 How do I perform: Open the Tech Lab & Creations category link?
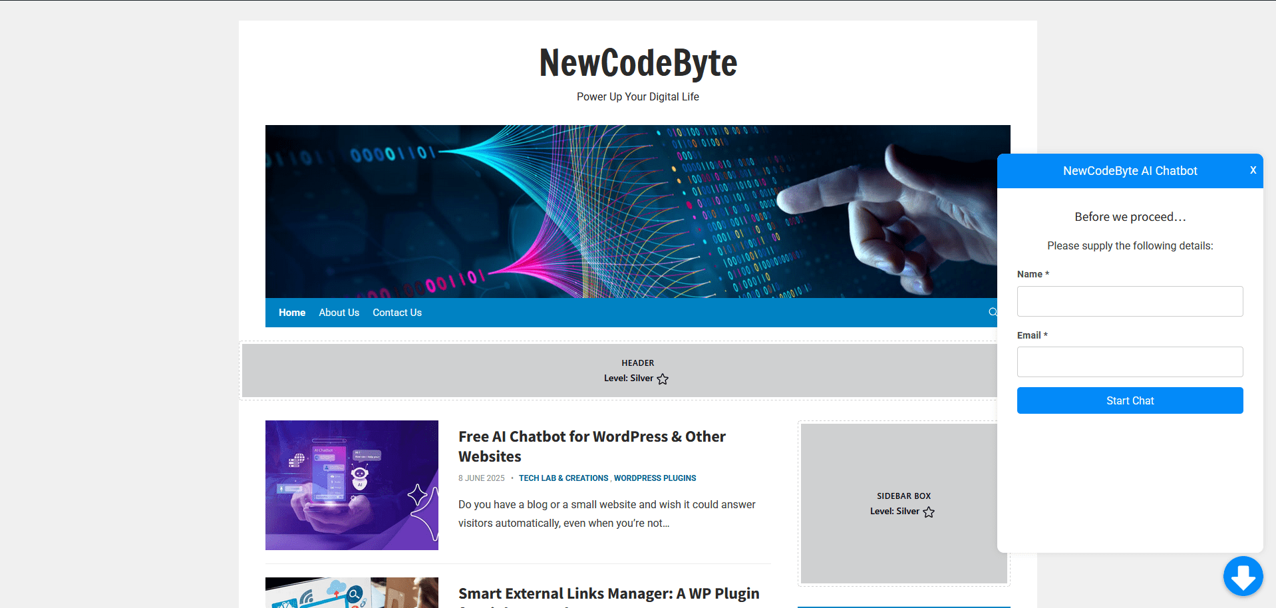coord(563,478)
